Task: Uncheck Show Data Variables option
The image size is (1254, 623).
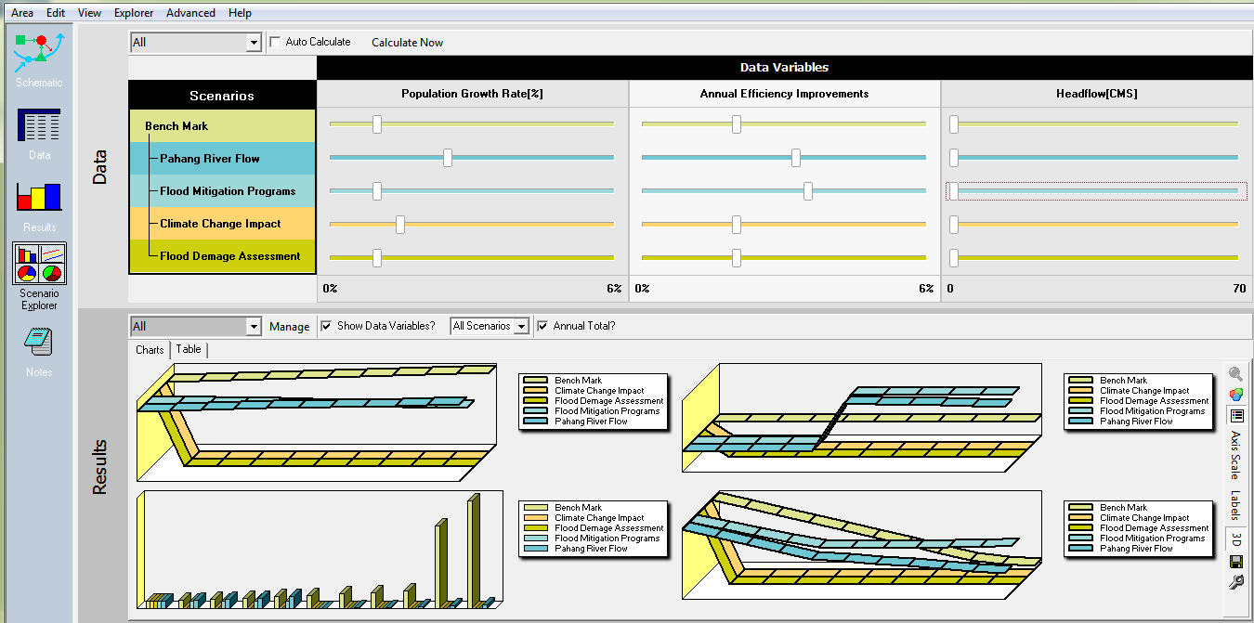Action: coord(326,326)
